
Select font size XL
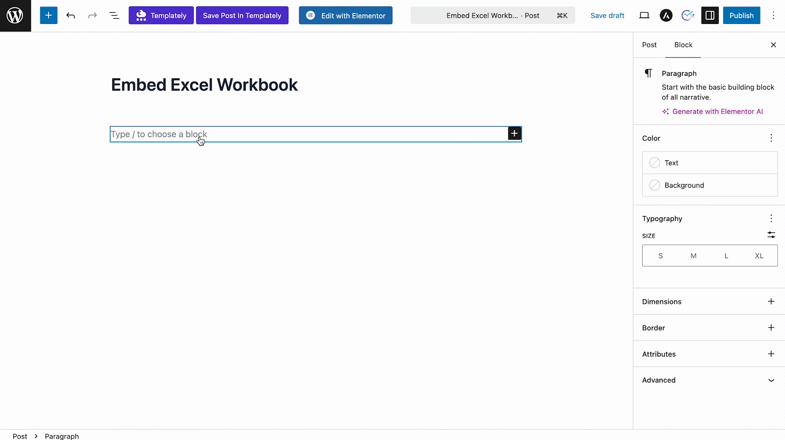pos(759,256)
